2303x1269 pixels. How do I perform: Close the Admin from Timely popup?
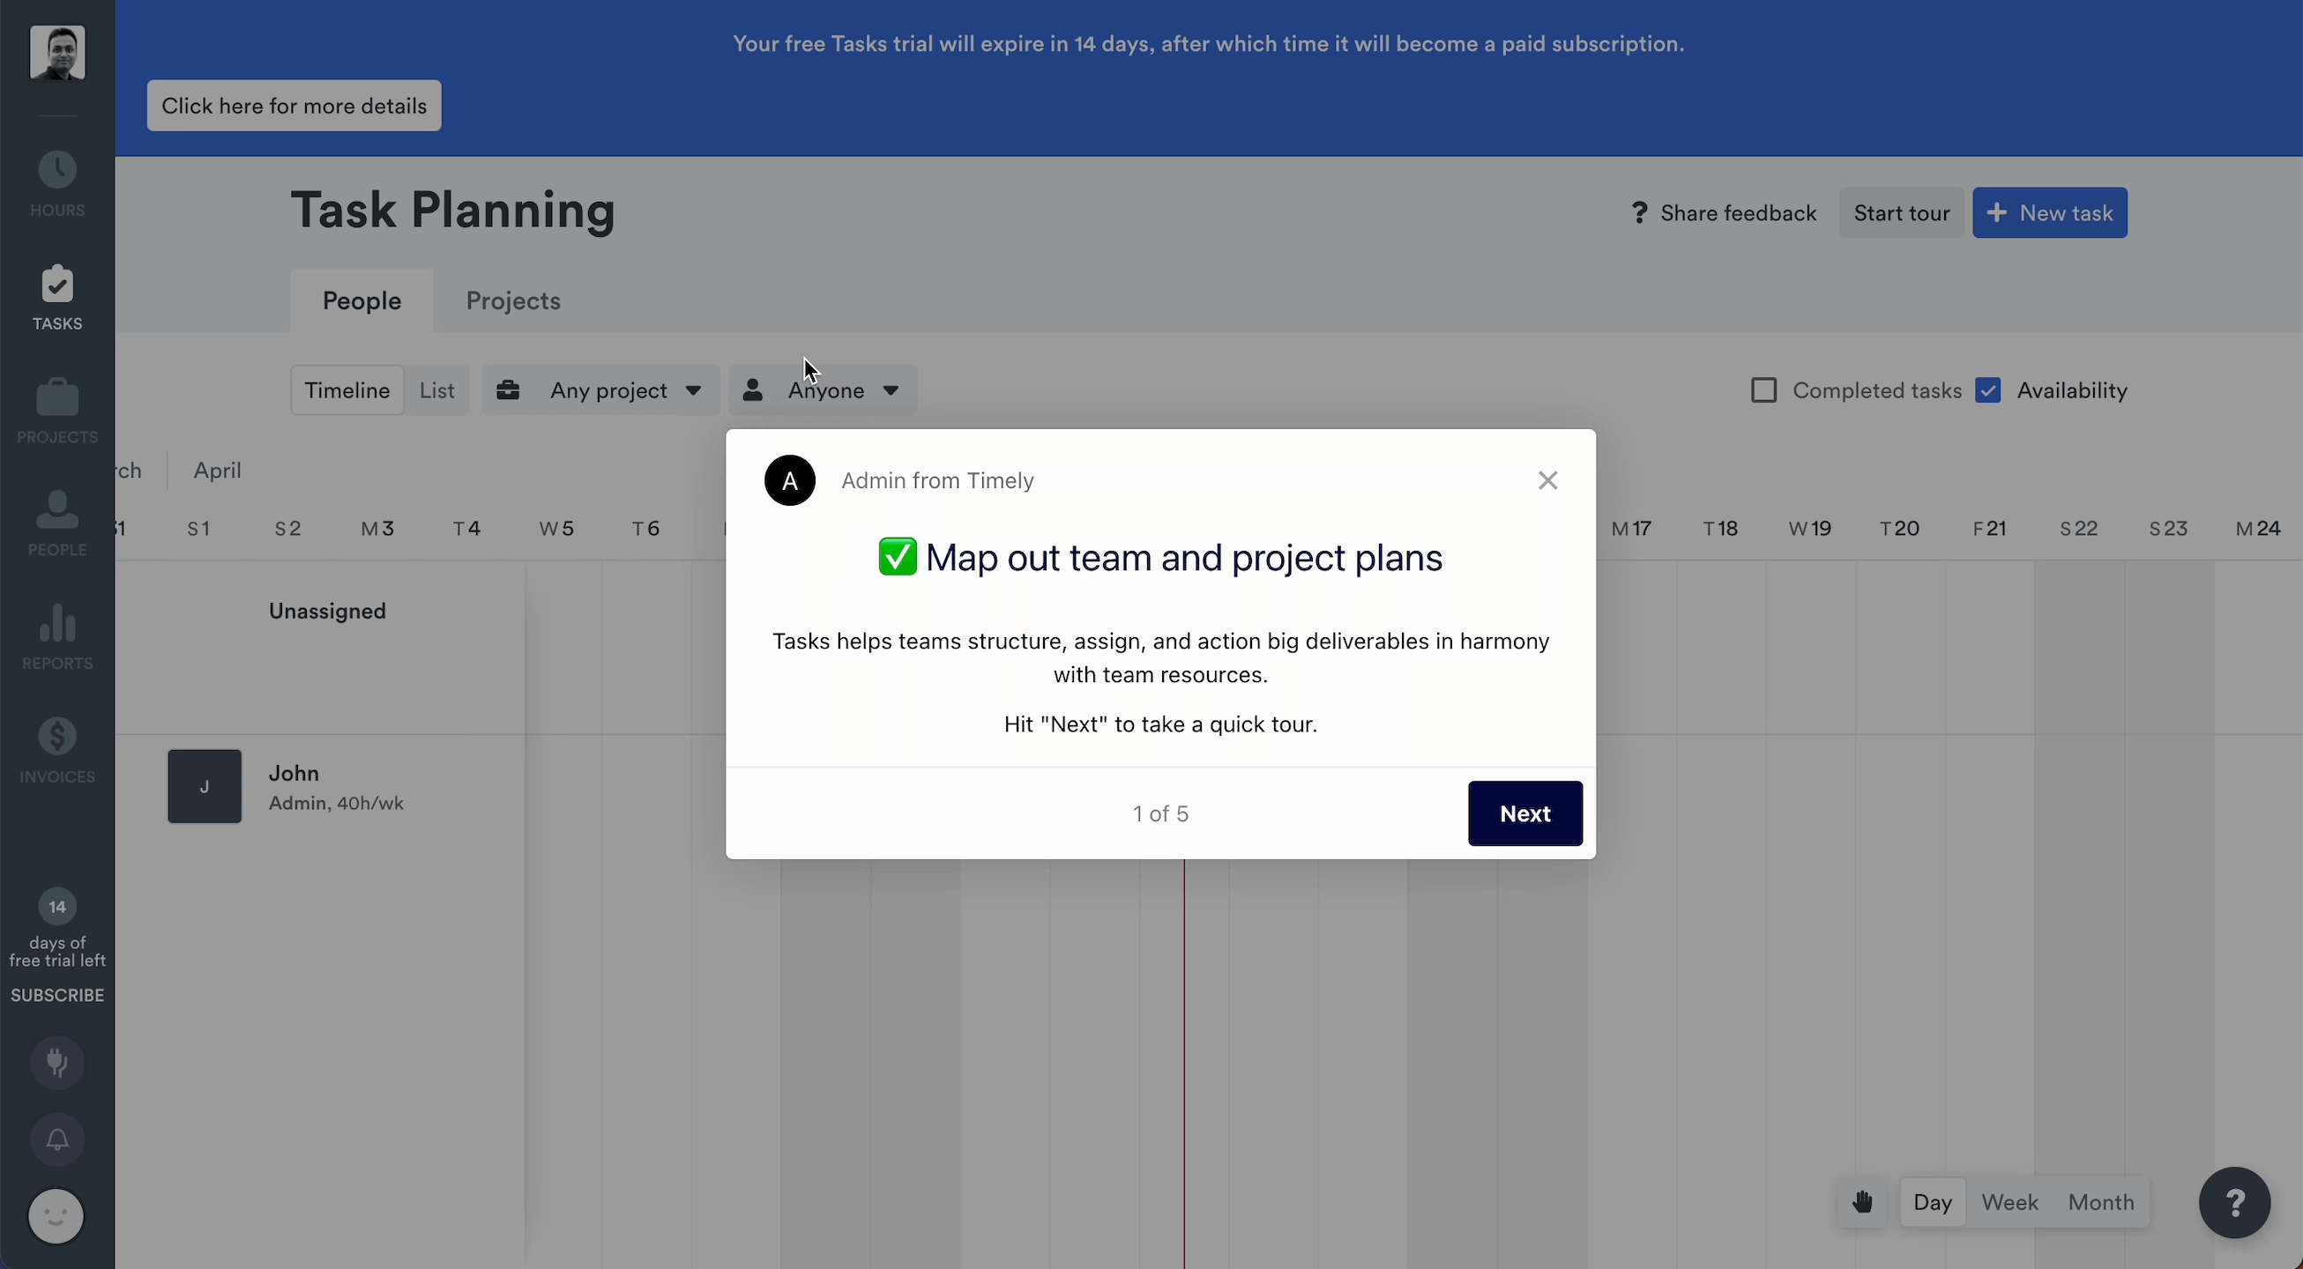(x=1547, y=481)
